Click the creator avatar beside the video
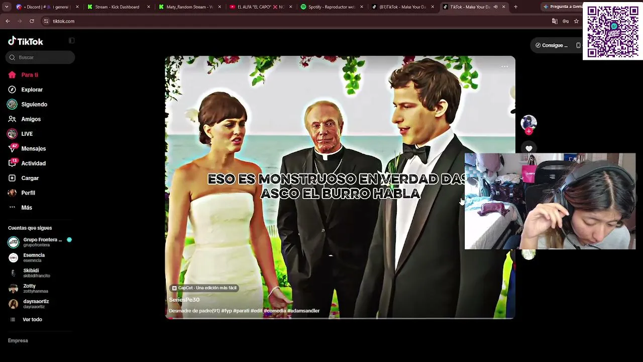 [x=528, y=122]
